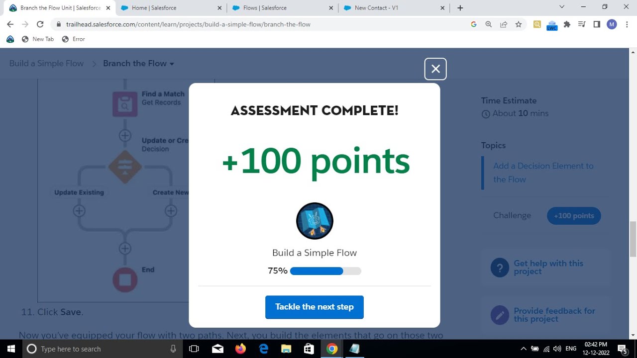Open Task View in taskbar
This screenshot has width=637, height=358.
click(195, 349)
